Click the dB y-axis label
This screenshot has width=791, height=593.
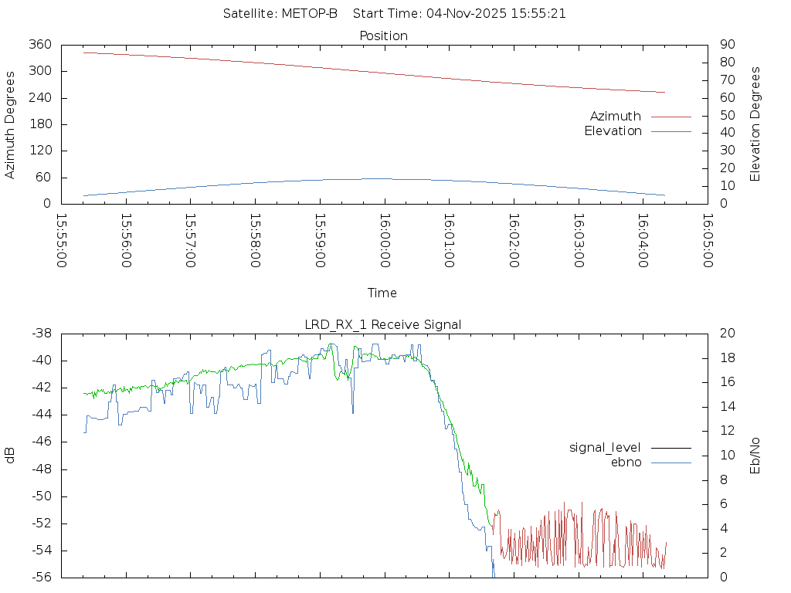(10, 456)
